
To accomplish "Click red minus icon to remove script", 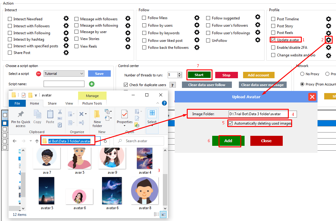I will click(x=38, y=74).
